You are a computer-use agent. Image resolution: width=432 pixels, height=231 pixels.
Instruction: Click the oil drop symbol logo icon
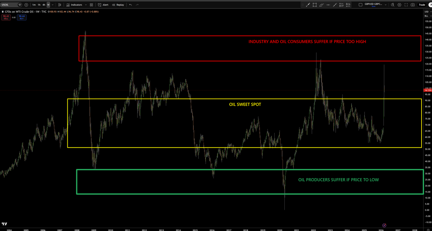tap(3, 12)
